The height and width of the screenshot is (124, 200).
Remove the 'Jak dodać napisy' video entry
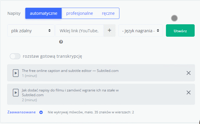[x=188, y=92]
